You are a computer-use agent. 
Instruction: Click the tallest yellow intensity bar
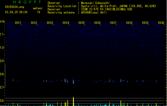click(73, 101)
